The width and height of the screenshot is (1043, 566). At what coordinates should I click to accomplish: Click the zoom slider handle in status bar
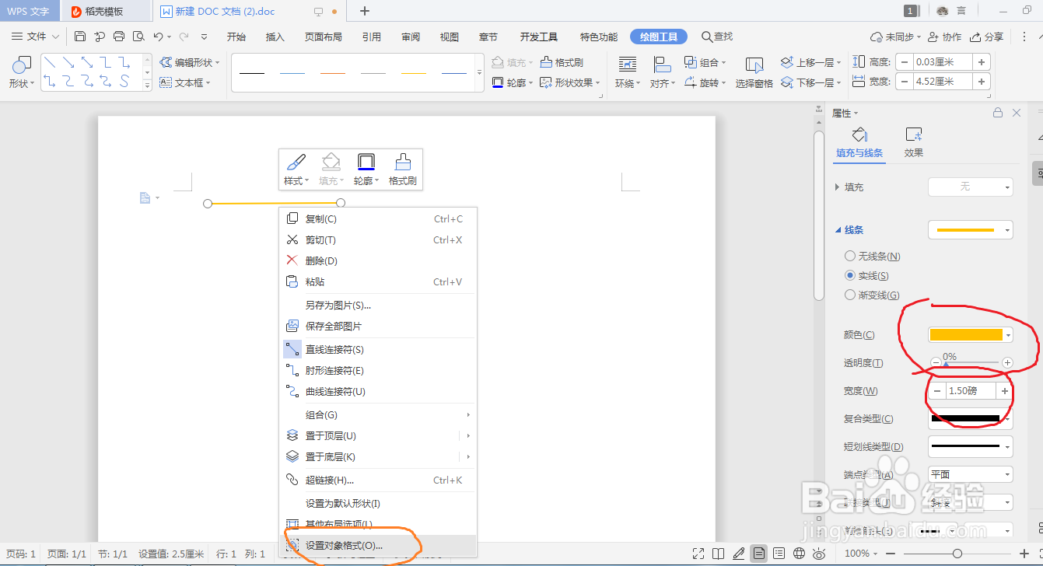pyautogui.click(x=958, y=554)
